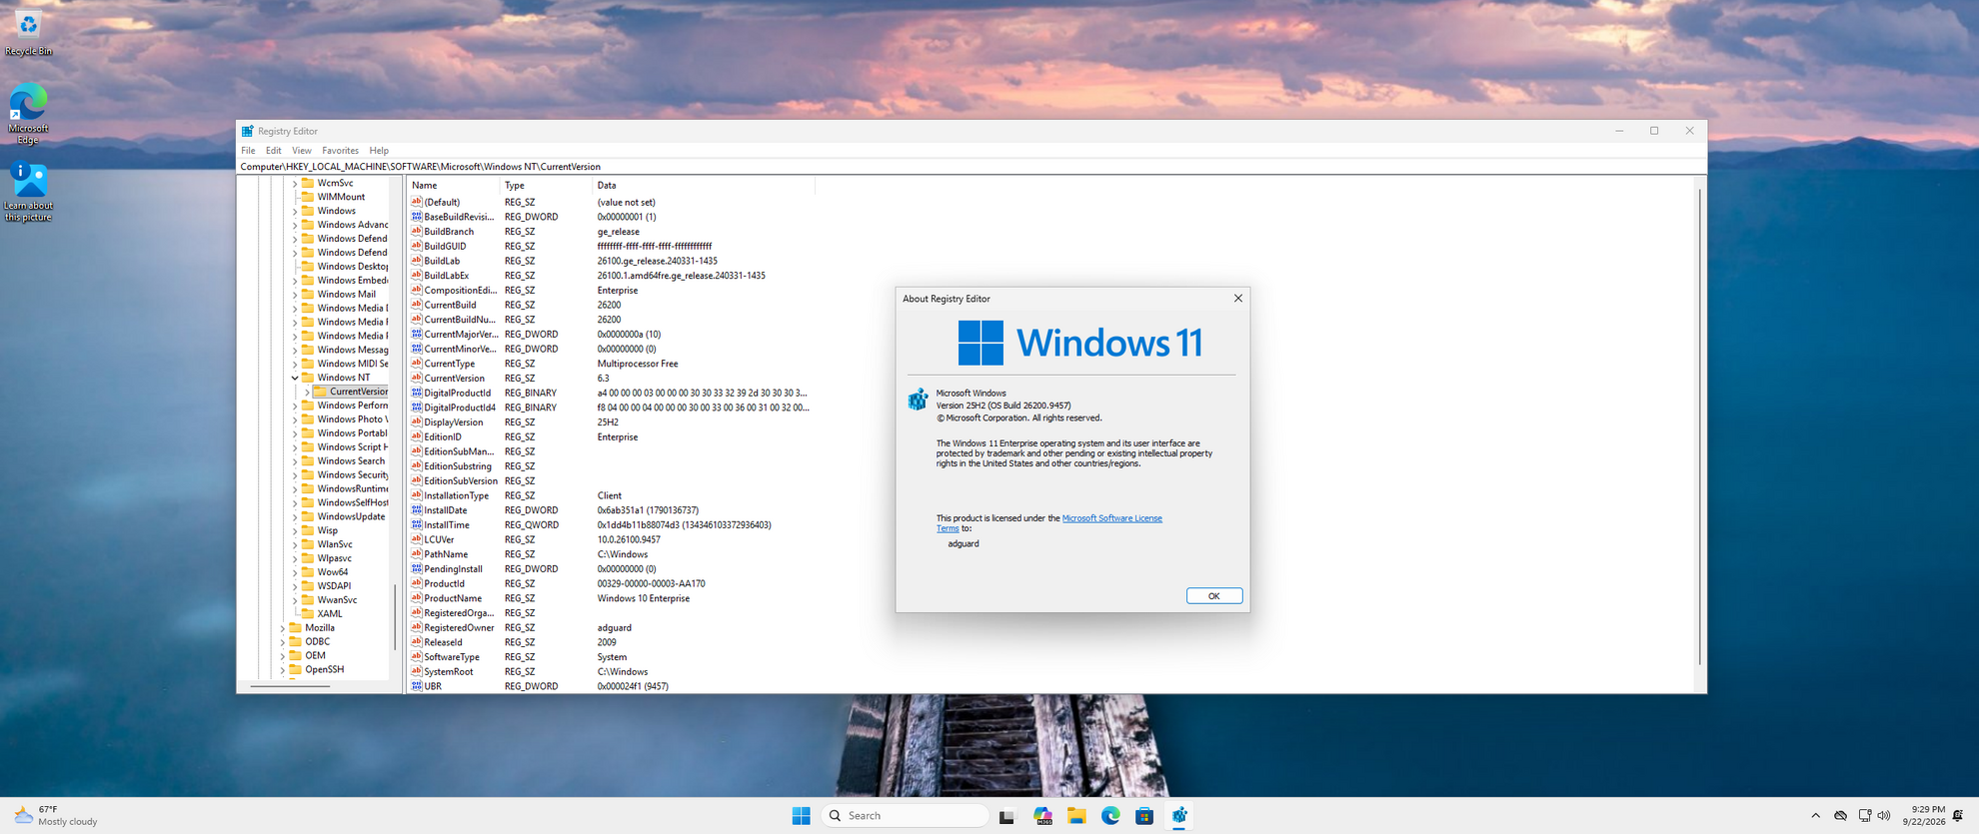Collapse the Windows NT tree node

[x=295, y=379]
